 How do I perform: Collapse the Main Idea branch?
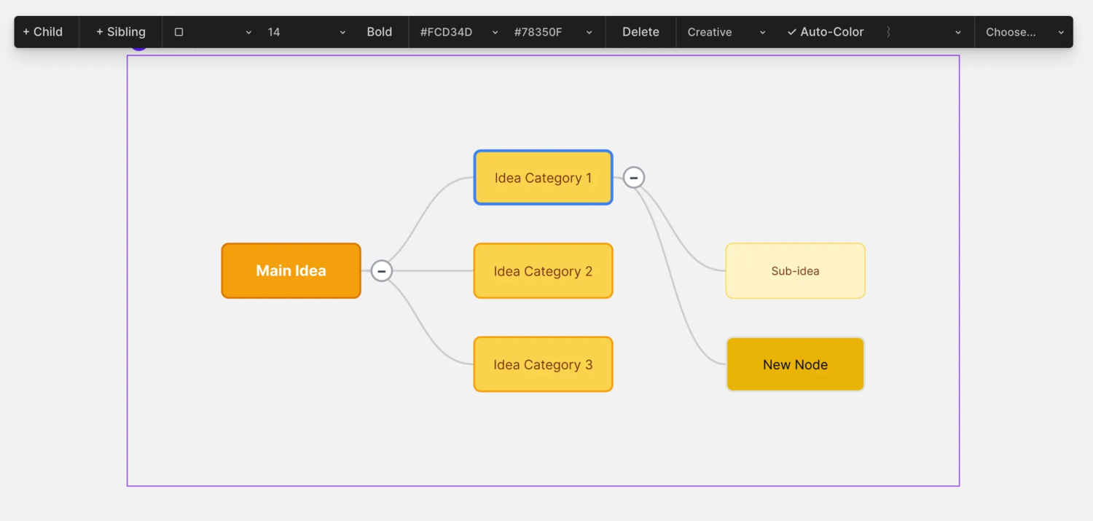click(x=381, y=271)
